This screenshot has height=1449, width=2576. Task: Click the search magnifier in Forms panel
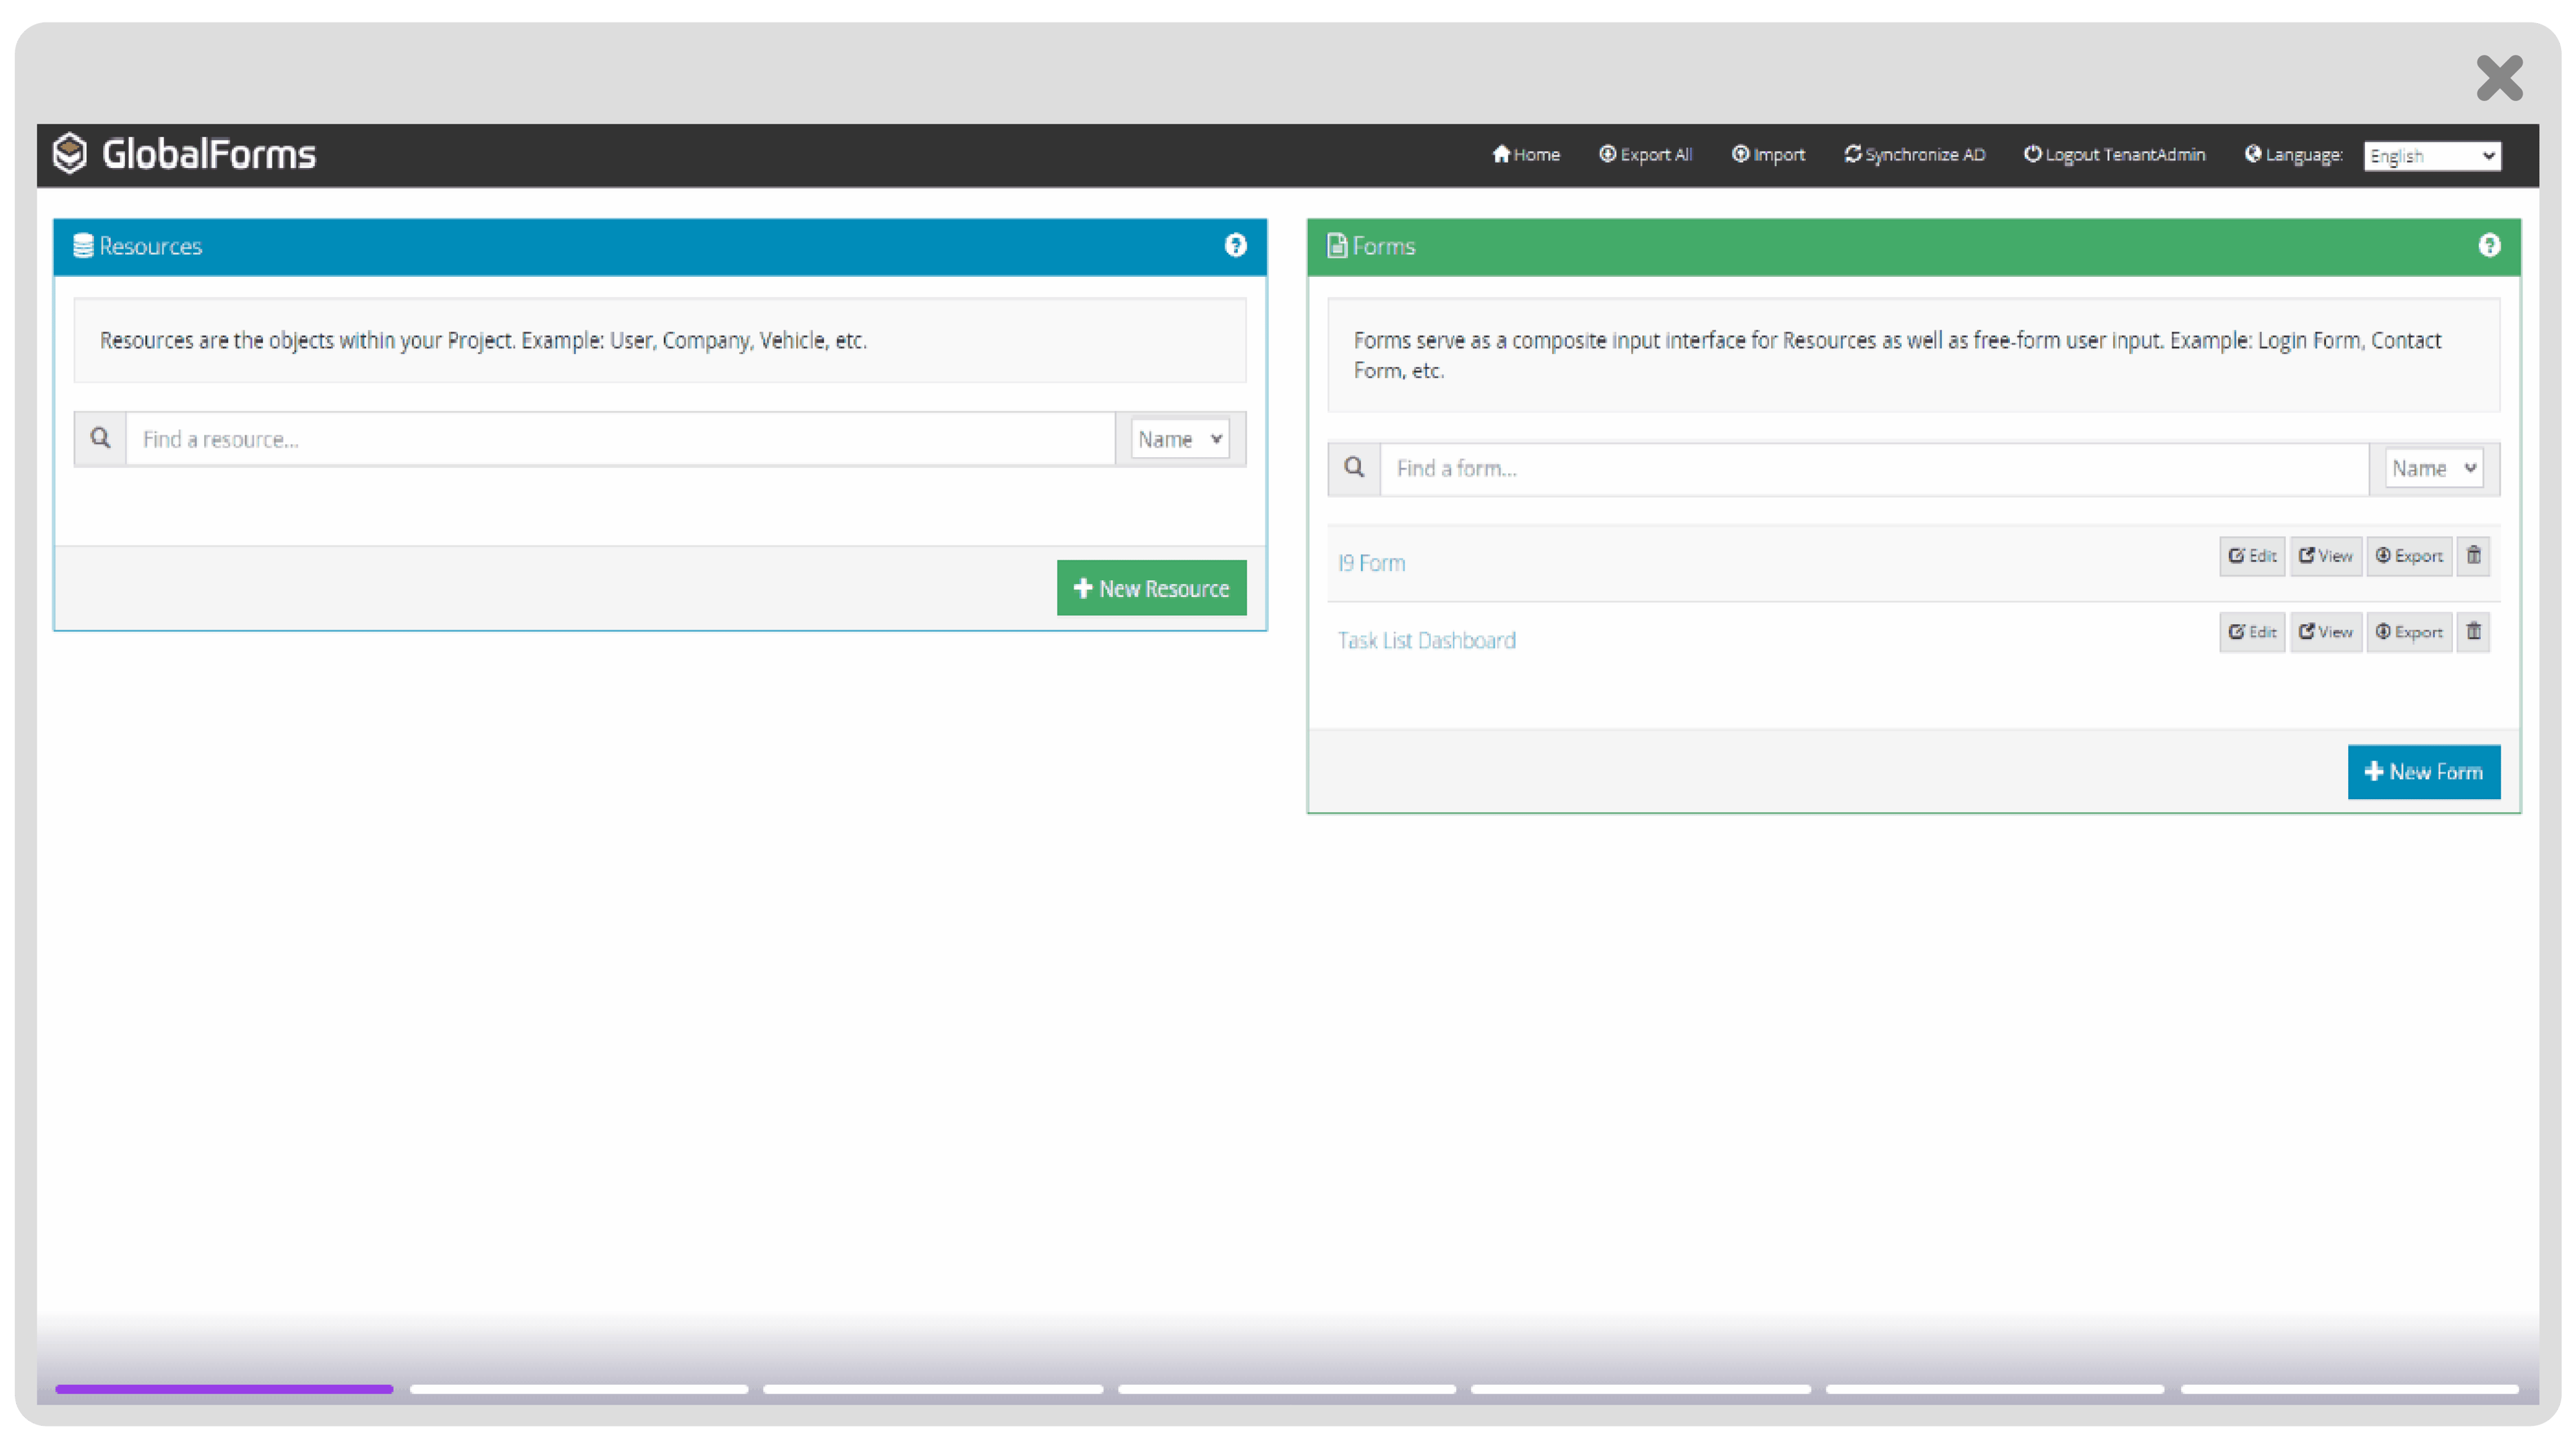tap(1354, 468)
